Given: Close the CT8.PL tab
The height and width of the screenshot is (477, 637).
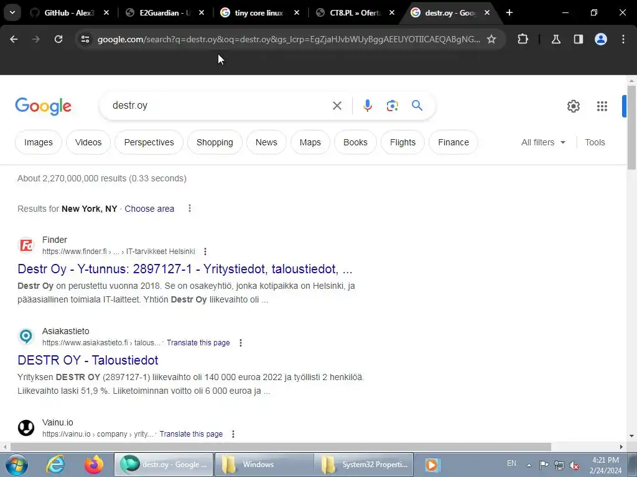Looking at the screenshot, I should 392,12.
